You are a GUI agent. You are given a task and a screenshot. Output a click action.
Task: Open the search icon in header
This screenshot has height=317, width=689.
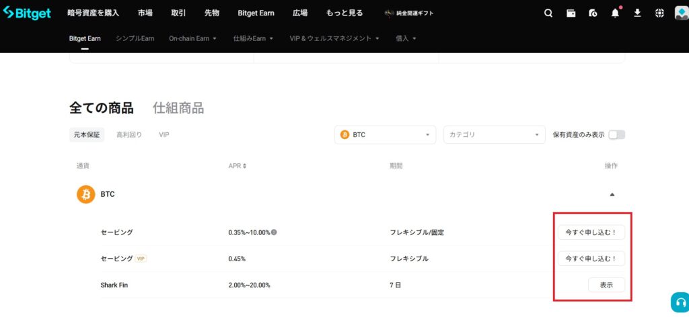coord(548,13)
